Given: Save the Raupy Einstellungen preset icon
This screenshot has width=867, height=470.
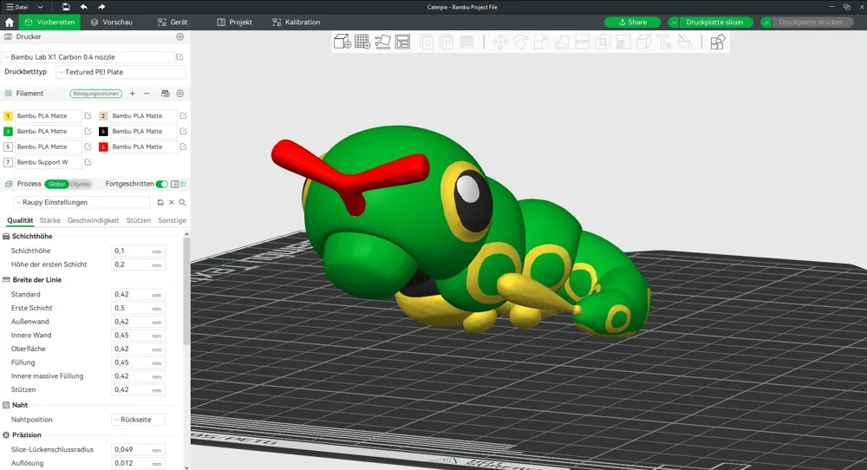Looking at the screenshot, I should (x=160, y=202).
